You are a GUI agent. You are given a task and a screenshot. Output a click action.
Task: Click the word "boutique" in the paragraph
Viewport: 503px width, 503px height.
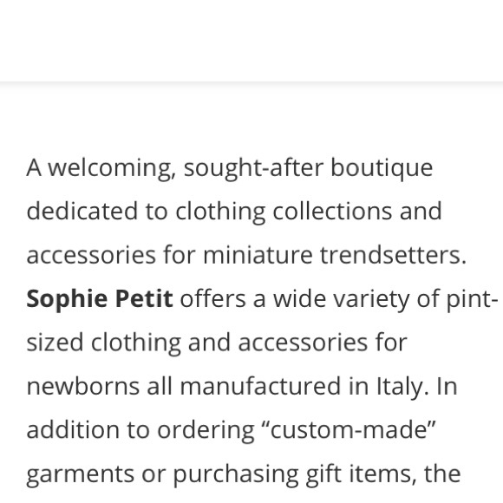tap(382, 169)
